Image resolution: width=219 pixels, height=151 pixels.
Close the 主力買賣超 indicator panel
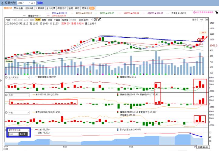[6, 77]
